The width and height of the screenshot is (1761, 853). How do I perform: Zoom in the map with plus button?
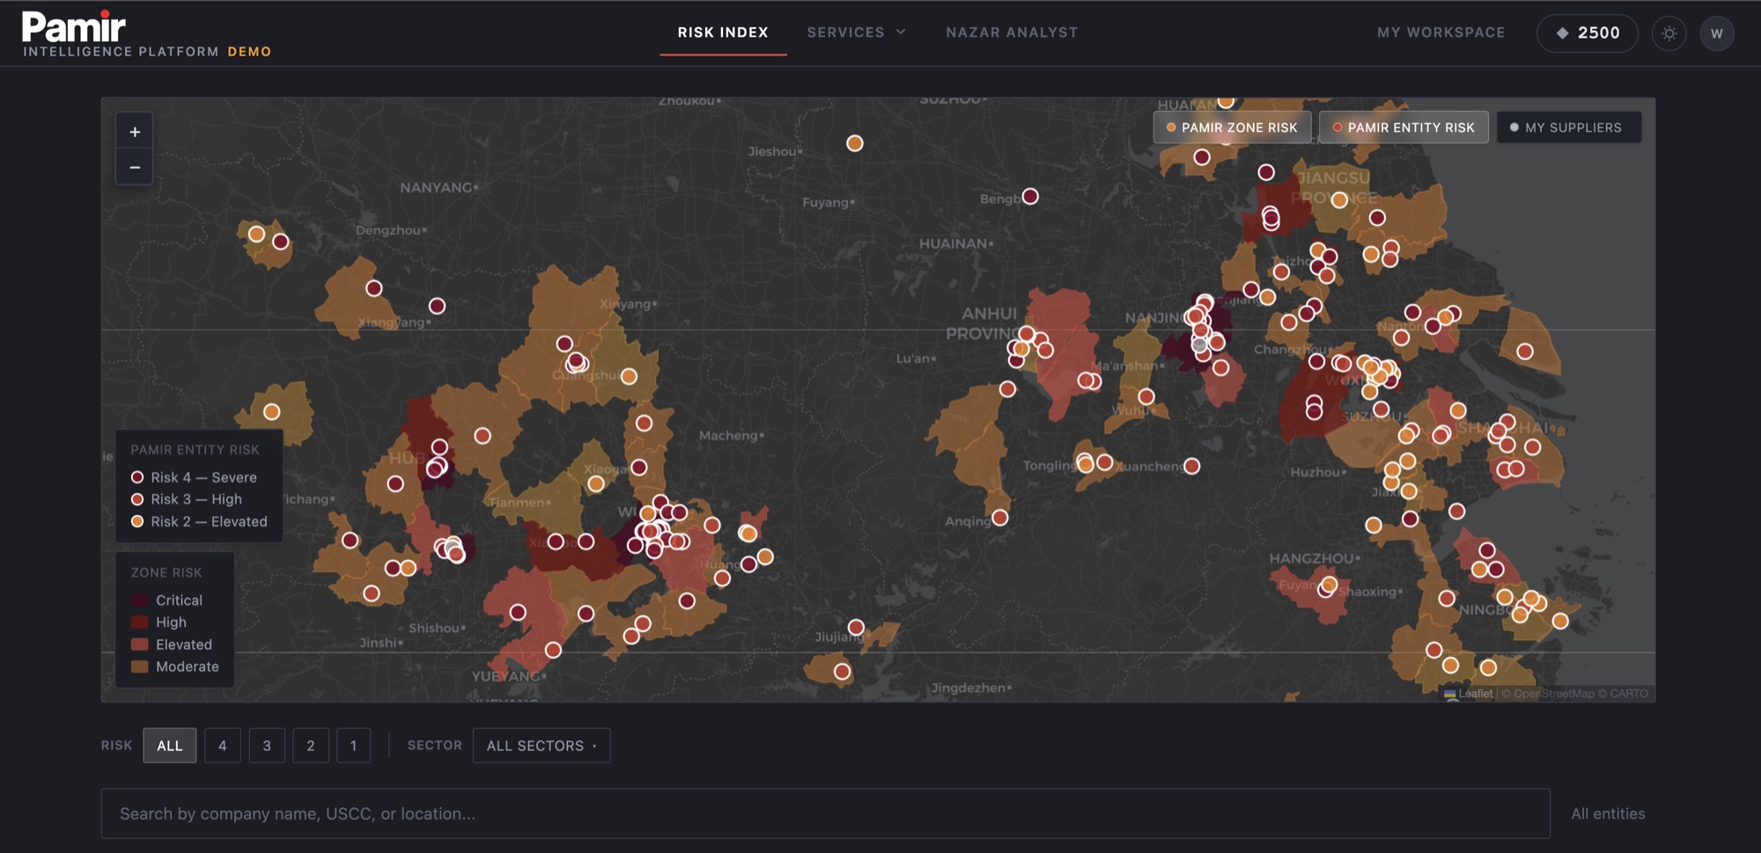point(135,132)
